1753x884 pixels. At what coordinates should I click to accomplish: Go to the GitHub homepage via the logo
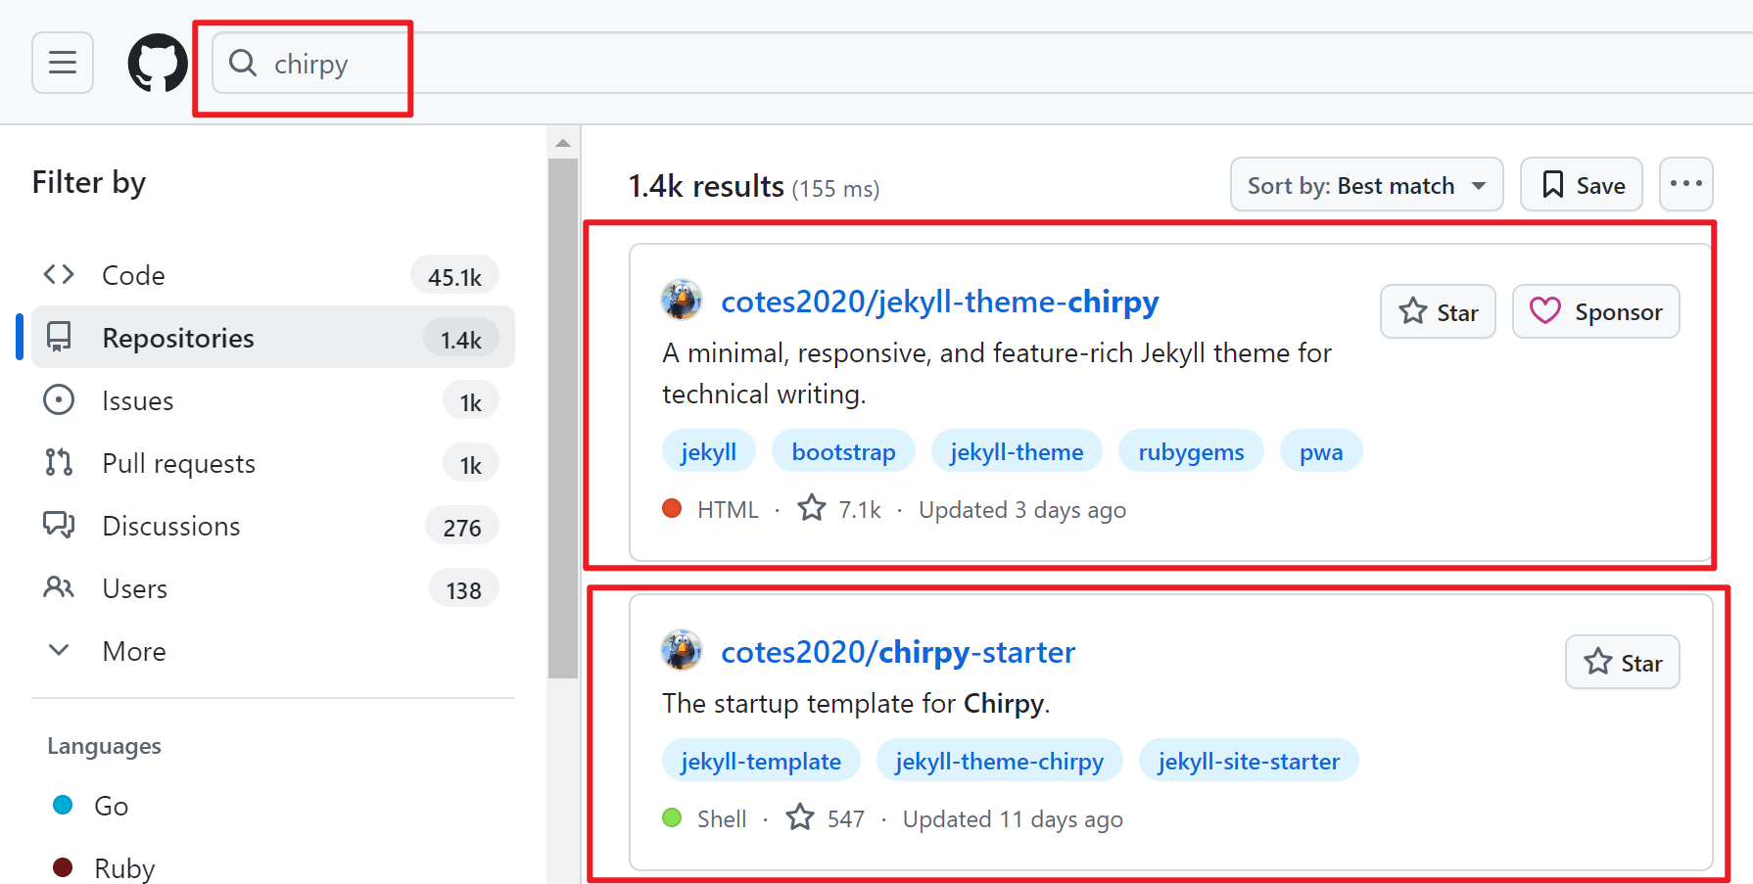click(x=158, y=63)
